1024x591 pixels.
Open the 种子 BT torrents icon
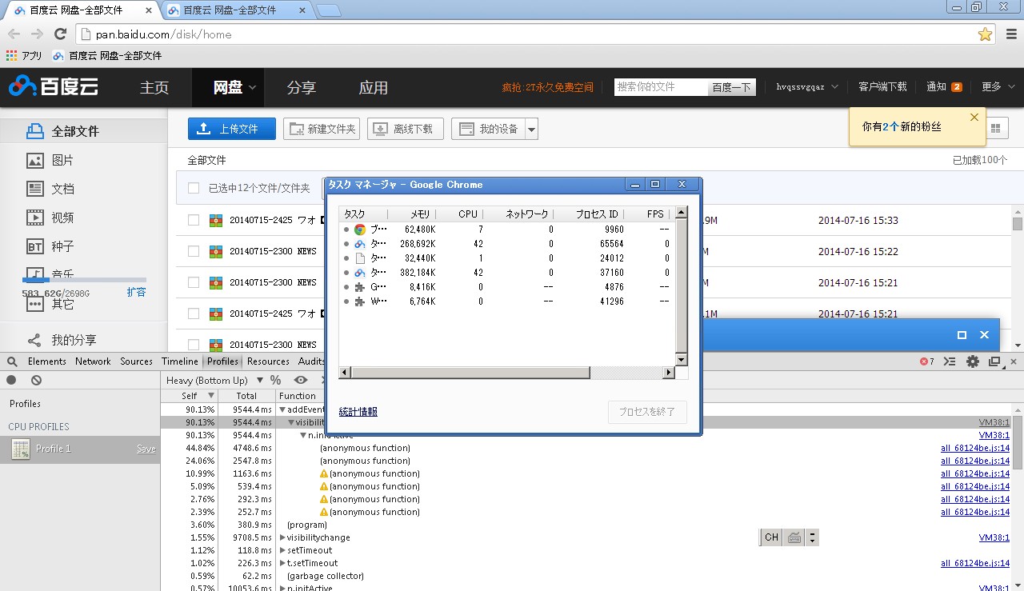pos(34,246)
